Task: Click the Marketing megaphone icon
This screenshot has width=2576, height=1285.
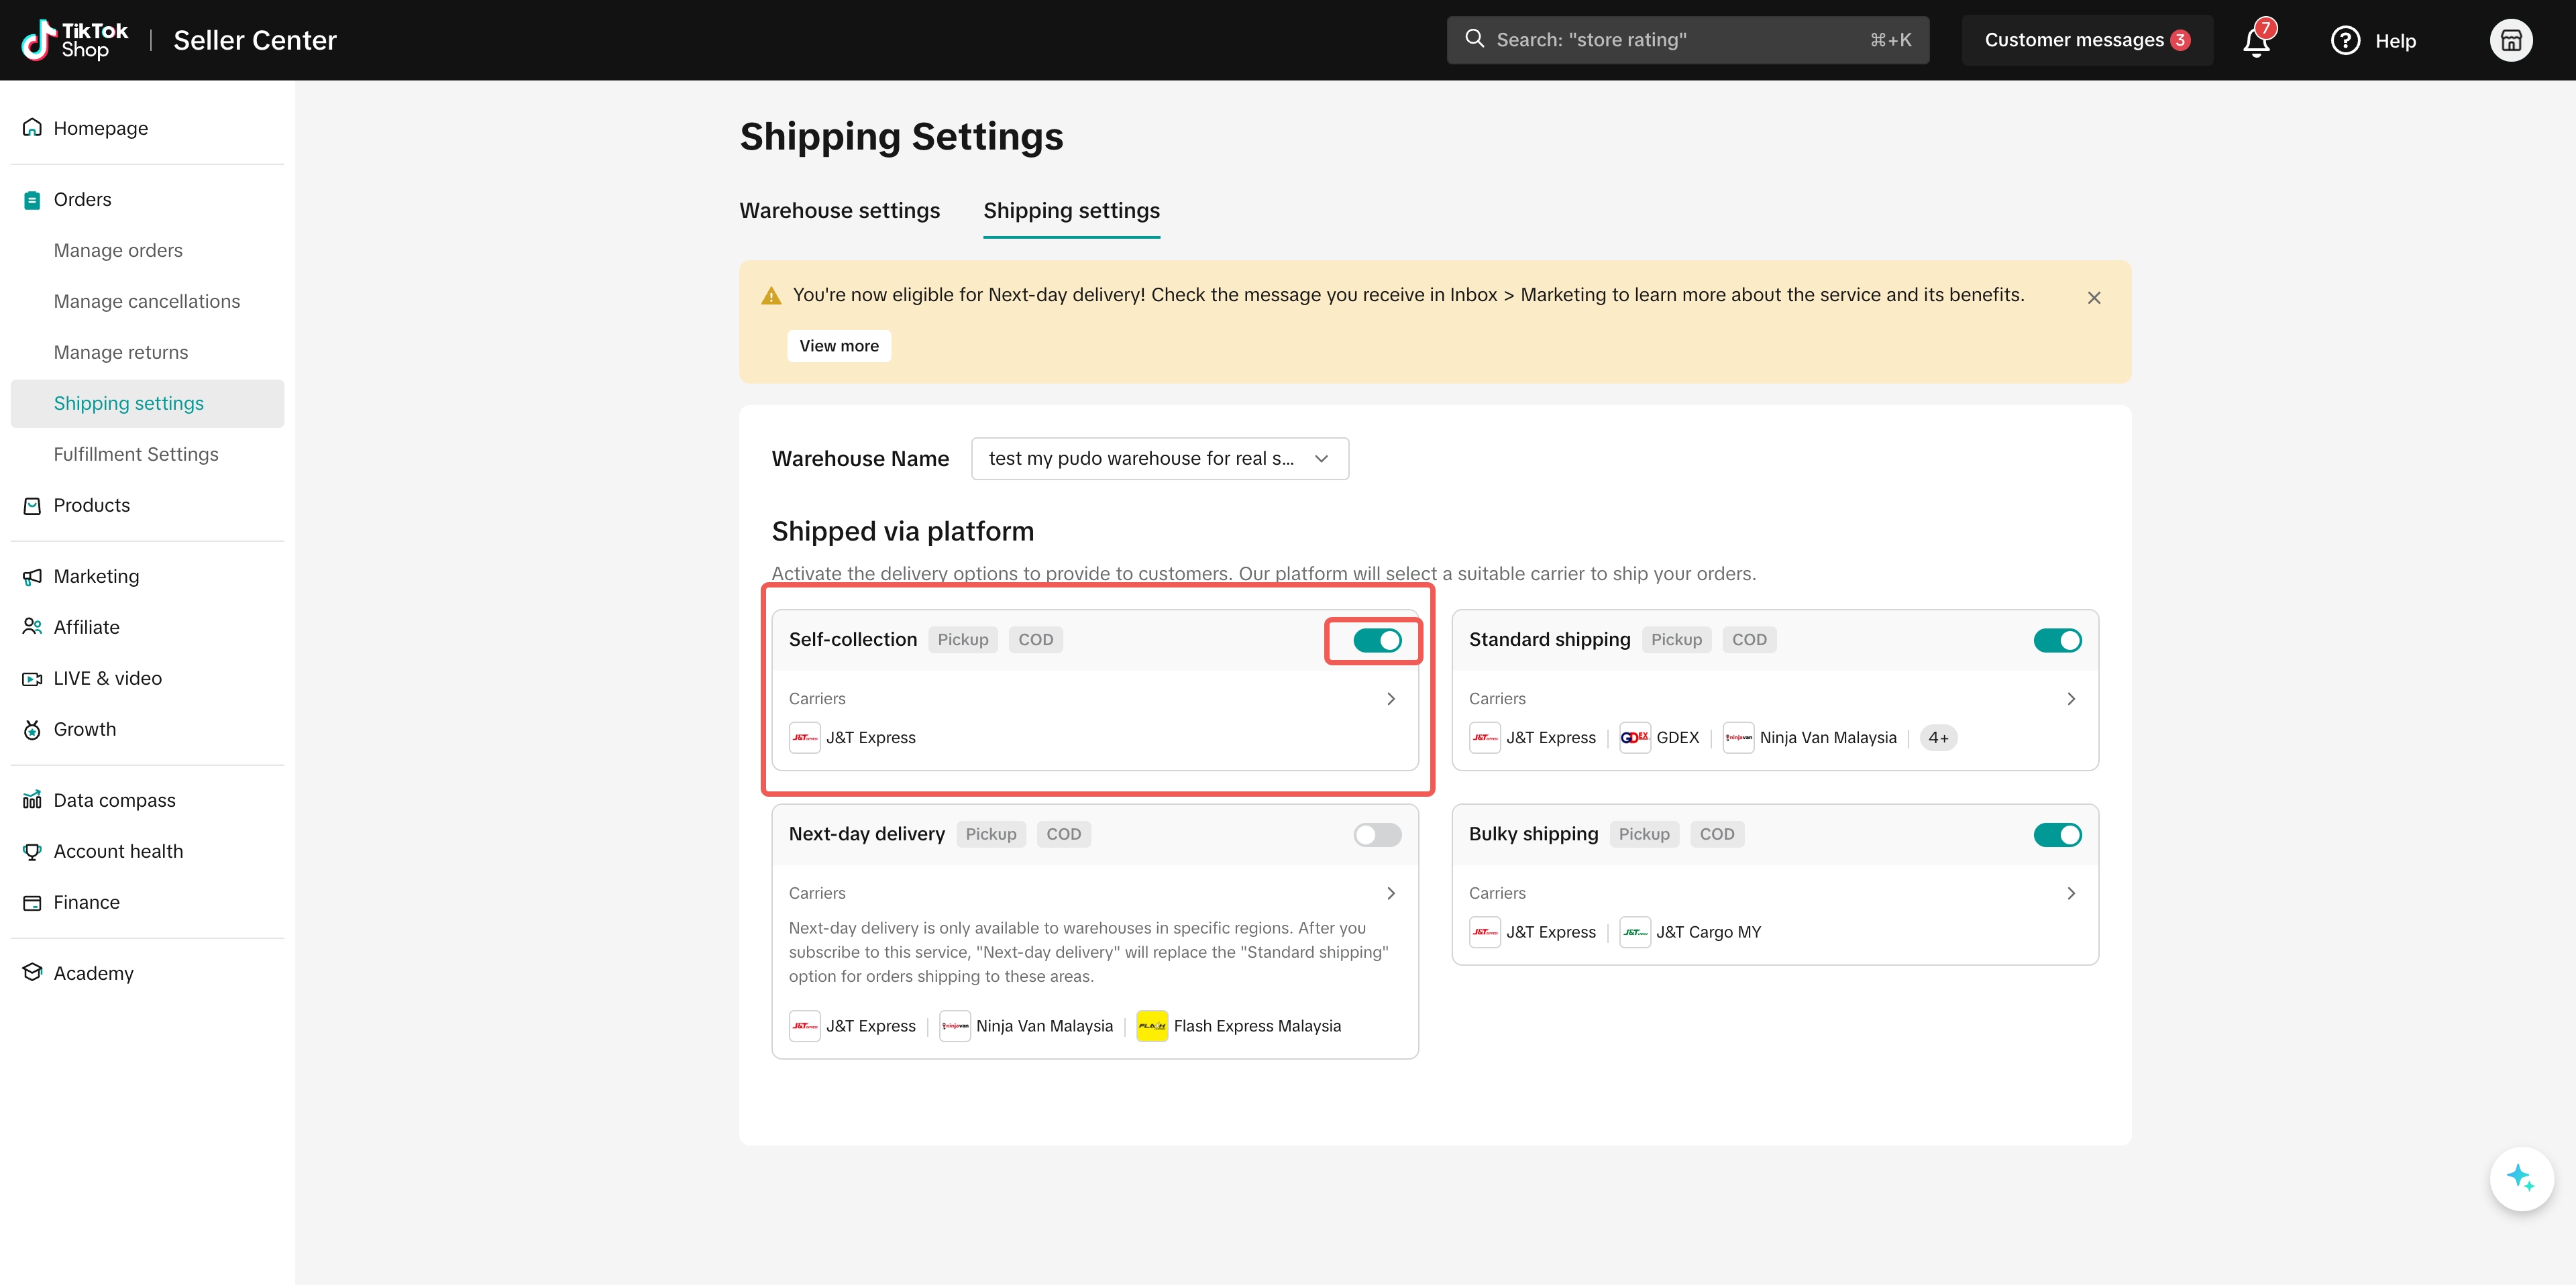Action: [32, 576]
